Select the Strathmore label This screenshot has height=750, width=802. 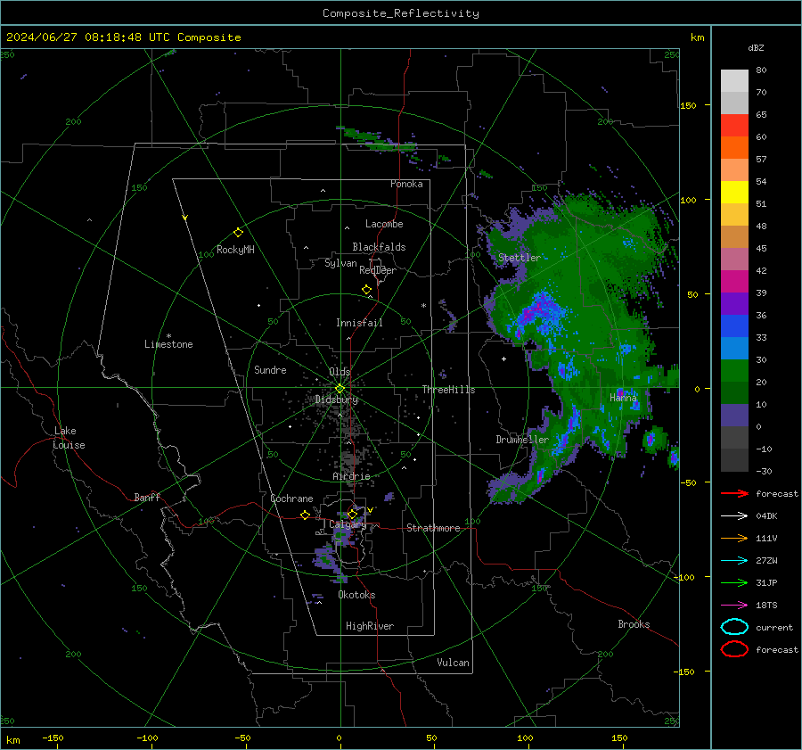tap(433, 528)
